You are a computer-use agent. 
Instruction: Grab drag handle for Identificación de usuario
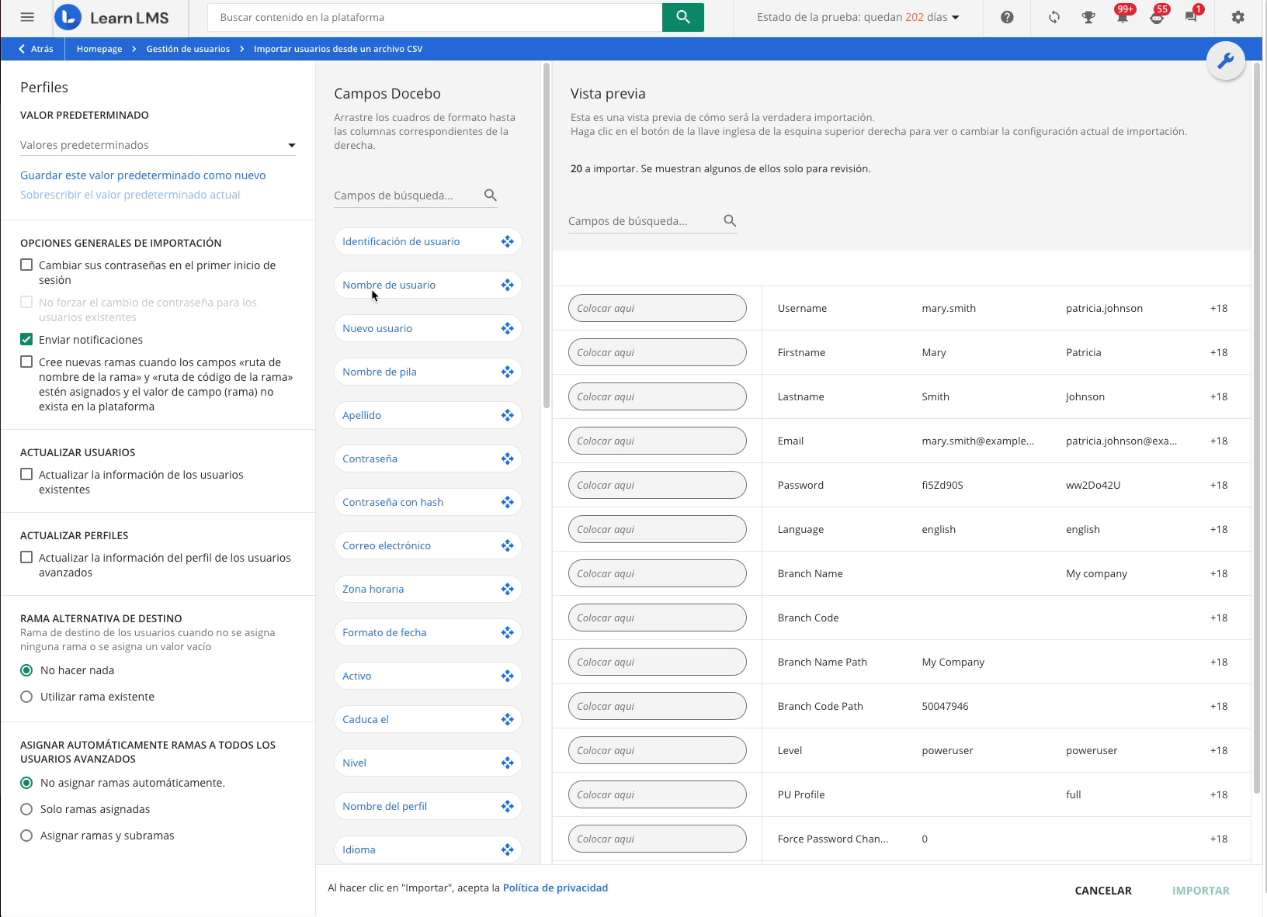pyautogui.click(x=508, y=241)
